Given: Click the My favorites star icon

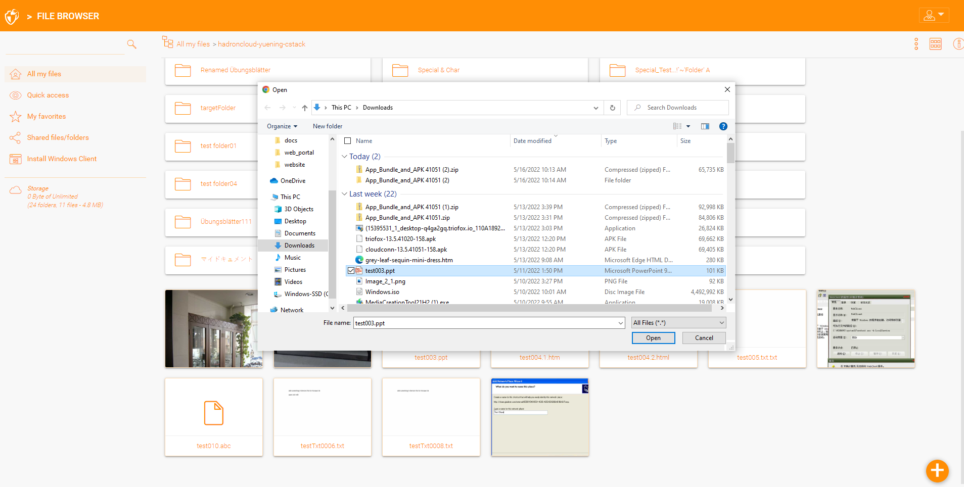Looking at the screenshot, I should click(x=16, y=117).
